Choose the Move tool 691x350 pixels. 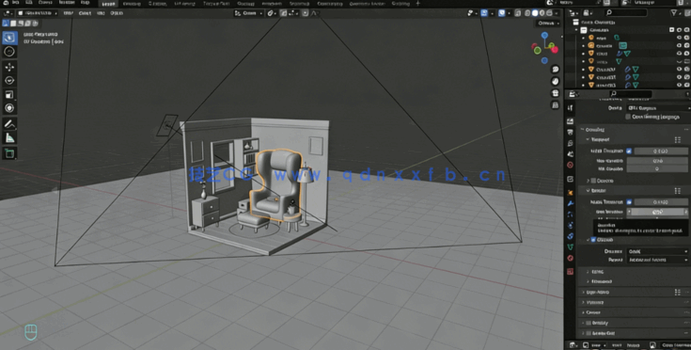(x=9, y=67)
